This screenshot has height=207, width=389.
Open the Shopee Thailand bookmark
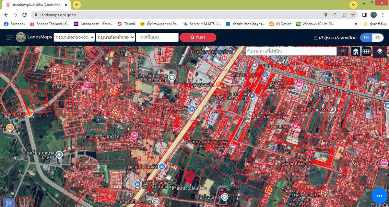click(50, 24)
